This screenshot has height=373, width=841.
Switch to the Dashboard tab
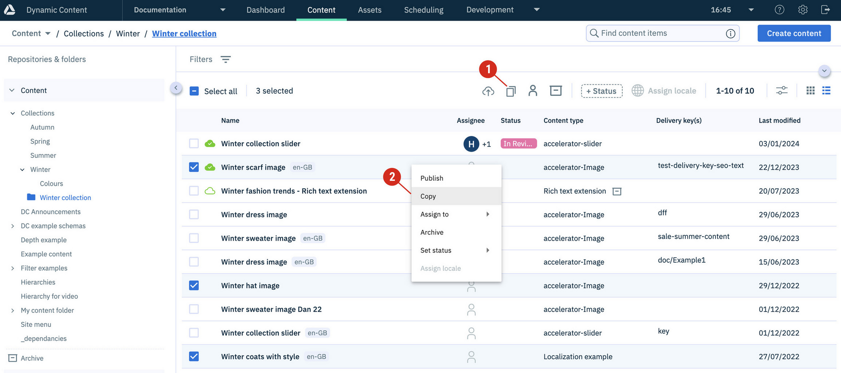click(x=266, y=10)
